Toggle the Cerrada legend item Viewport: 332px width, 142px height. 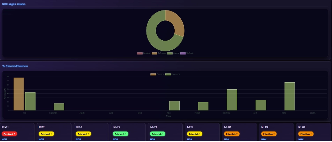(x=173, y=53)
